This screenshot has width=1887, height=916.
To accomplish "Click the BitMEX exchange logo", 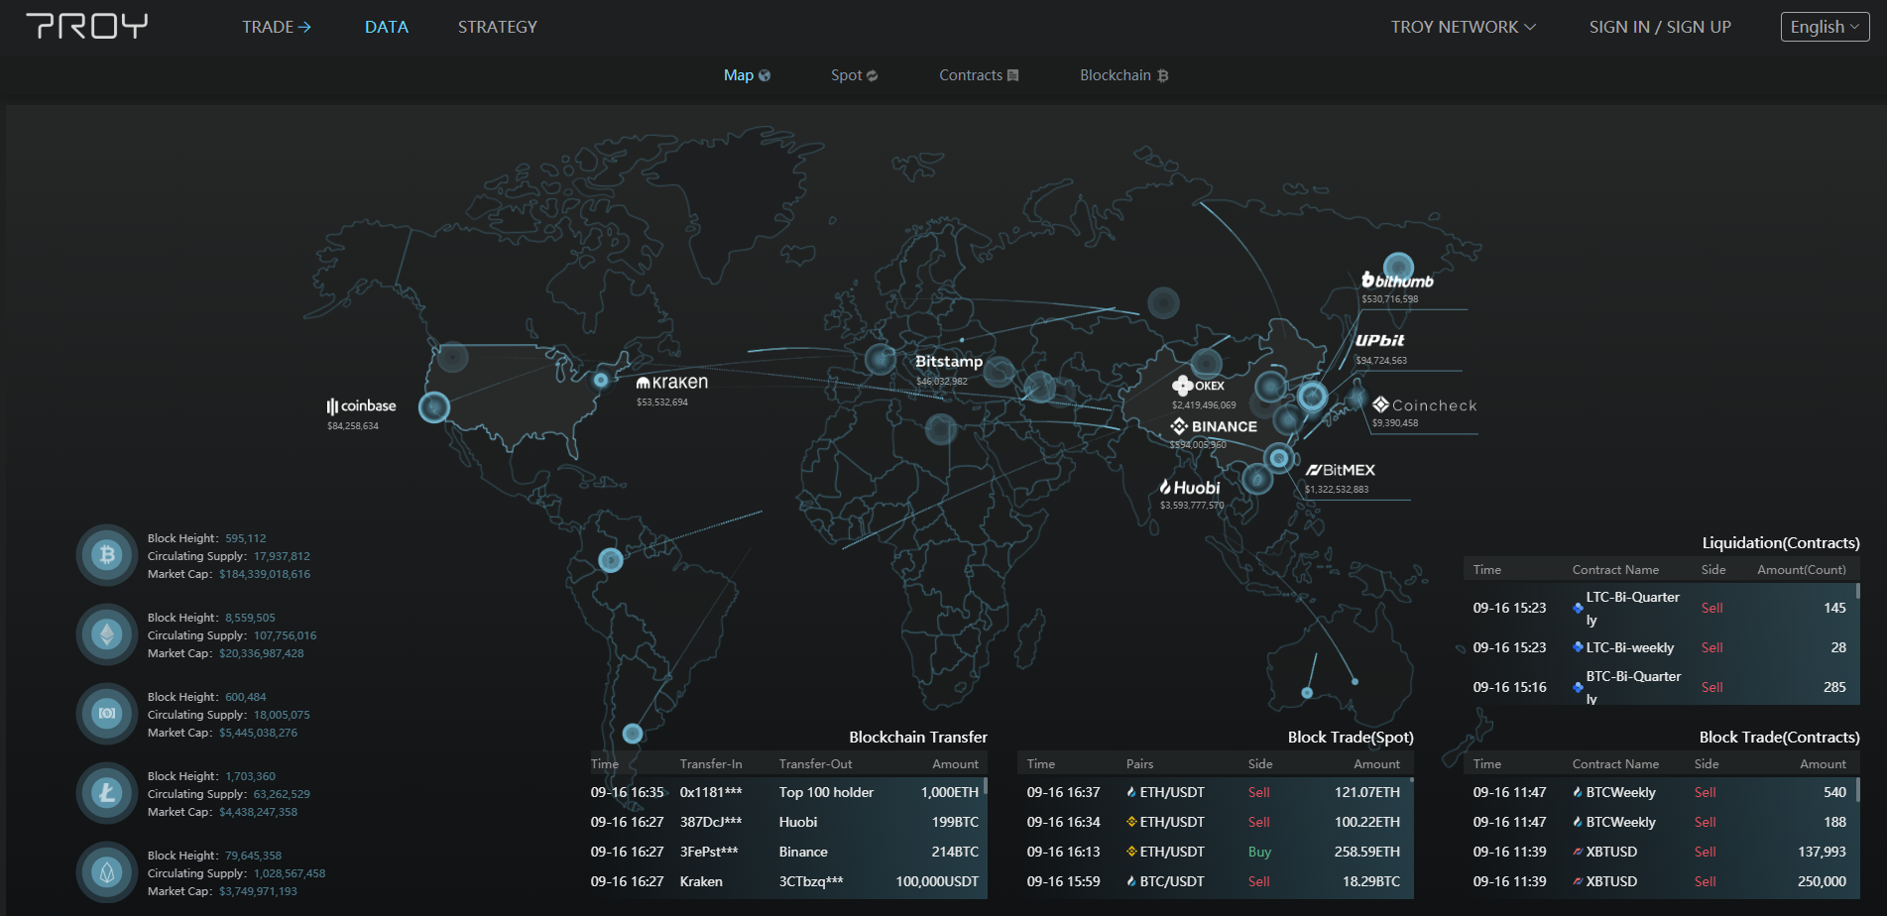I will (x=1341, y=470).
